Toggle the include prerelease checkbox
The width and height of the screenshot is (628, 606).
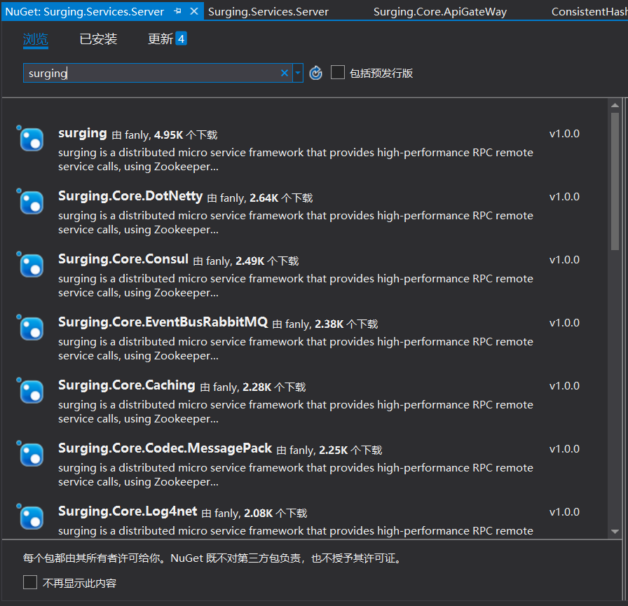(338, 72)
